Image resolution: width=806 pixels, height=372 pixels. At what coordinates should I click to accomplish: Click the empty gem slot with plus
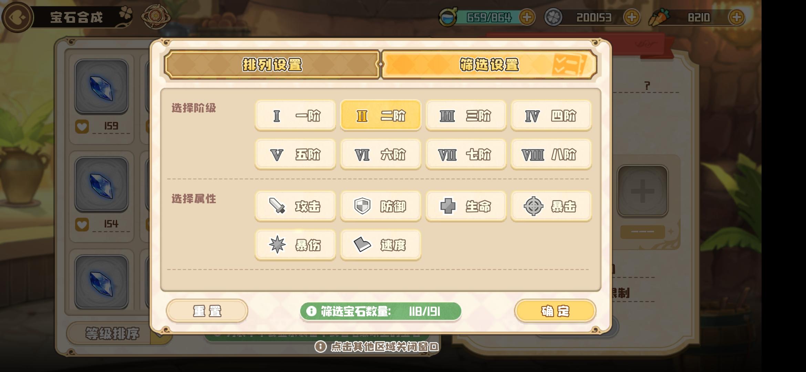pyautogui.click(x=642, y=191)
